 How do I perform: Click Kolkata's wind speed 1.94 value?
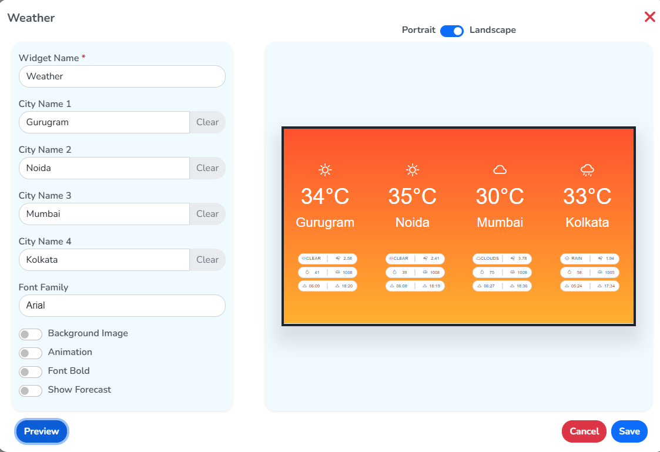coord(610,259)
